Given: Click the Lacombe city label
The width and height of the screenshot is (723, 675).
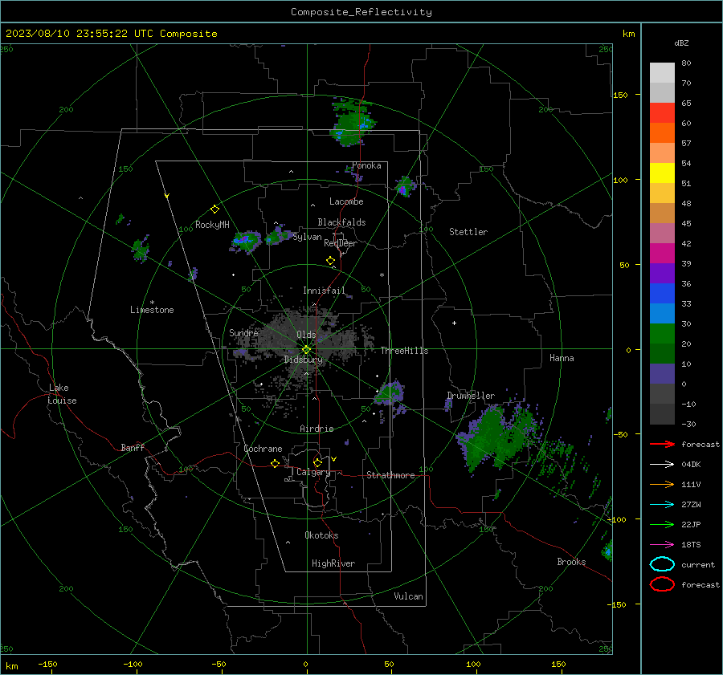Looking at the screenshot, I should coord(346,201).
